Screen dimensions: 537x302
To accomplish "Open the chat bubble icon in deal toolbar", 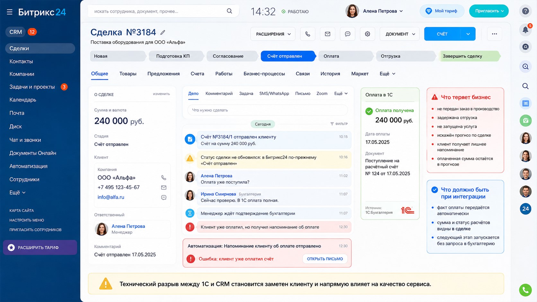I will [348, 34].
